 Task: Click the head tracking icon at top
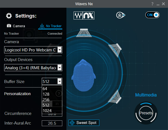point(120,15)
